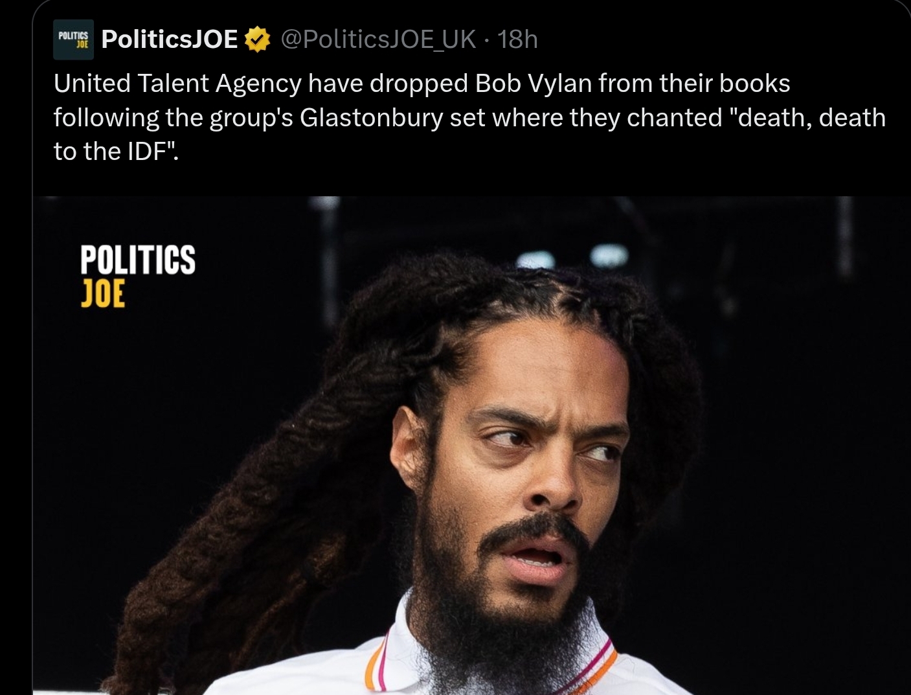Open the PoliticsJOE display name
The height and width of the screenshot is (695, 911).
click(170, 40)
